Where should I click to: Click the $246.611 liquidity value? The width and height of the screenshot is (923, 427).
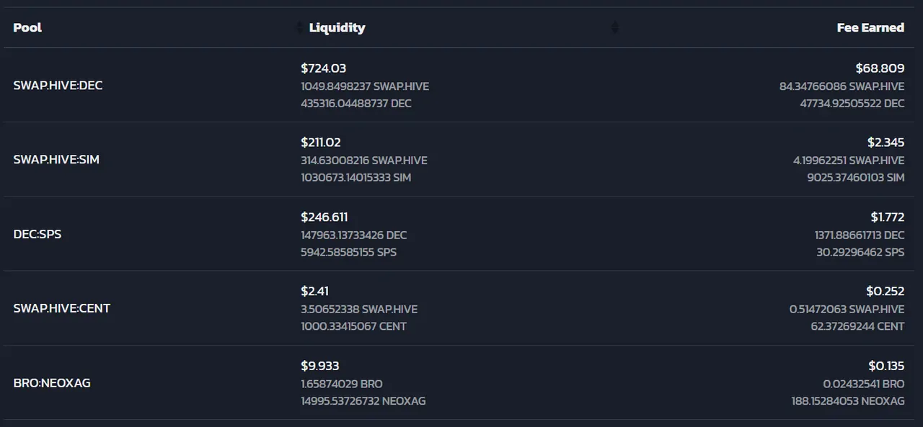click(324, 217)
